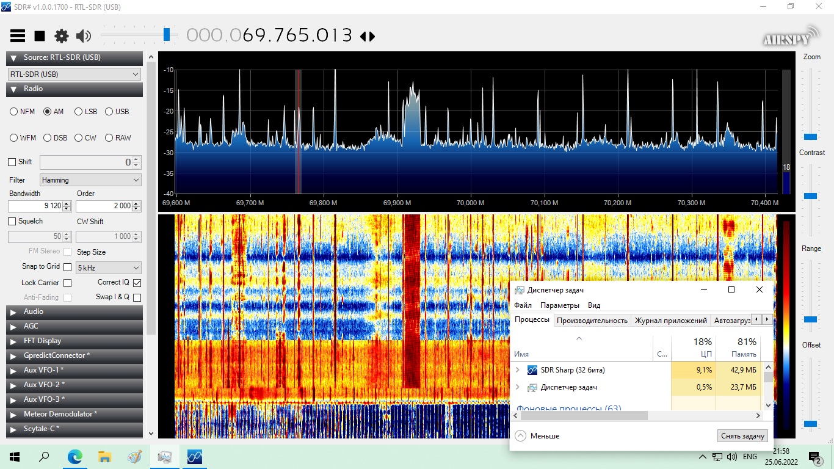Screen dimensions: 834x469
Task: Click the frequency tuning arrows icon
Action: 368,36
